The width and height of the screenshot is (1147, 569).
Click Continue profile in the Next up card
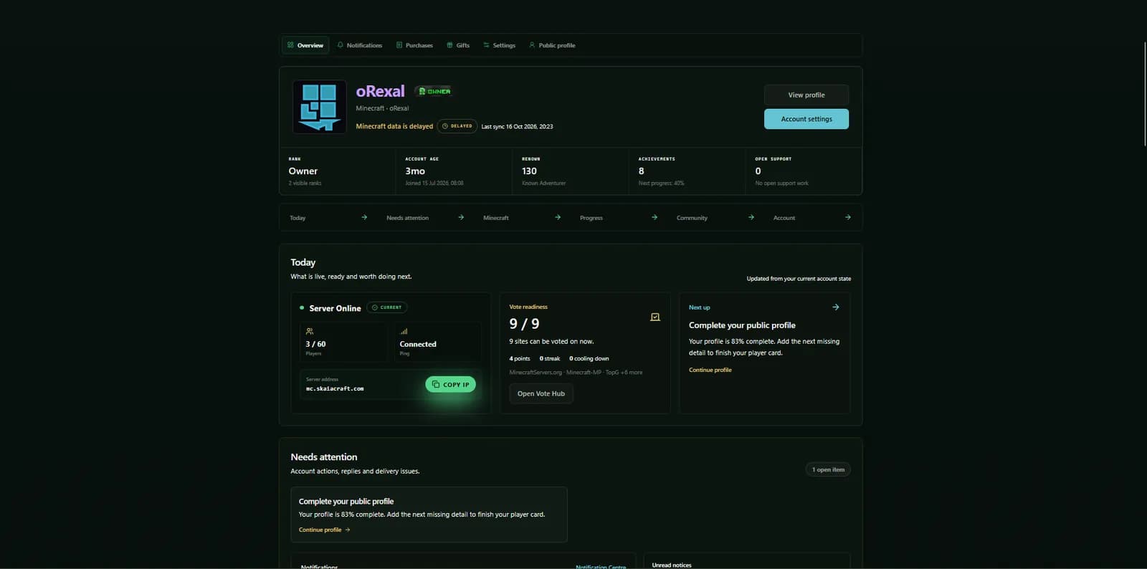click(710, 370)
